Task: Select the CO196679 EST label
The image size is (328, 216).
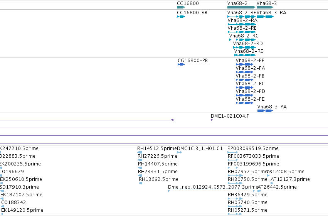Action: [12, 172]
